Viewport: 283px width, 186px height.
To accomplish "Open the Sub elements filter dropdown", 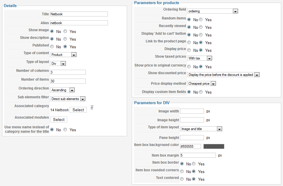I will click(x=68, y=99).
